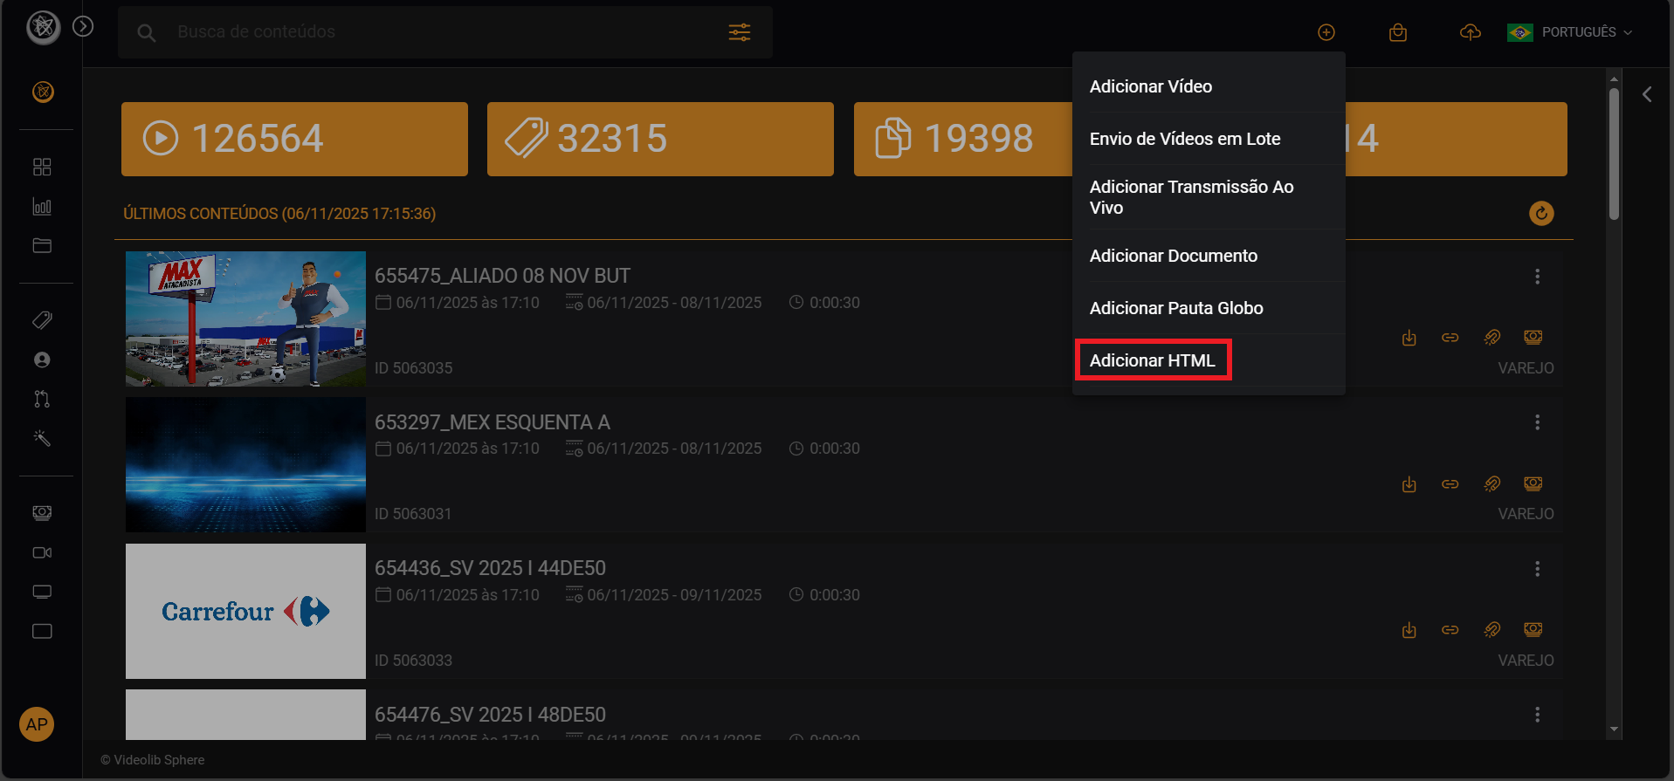Click camera screen icon for 655475_ALIADO row
Image resolution: width=1674 pixels, height=781 pixels.
(x=1533, y=338)
